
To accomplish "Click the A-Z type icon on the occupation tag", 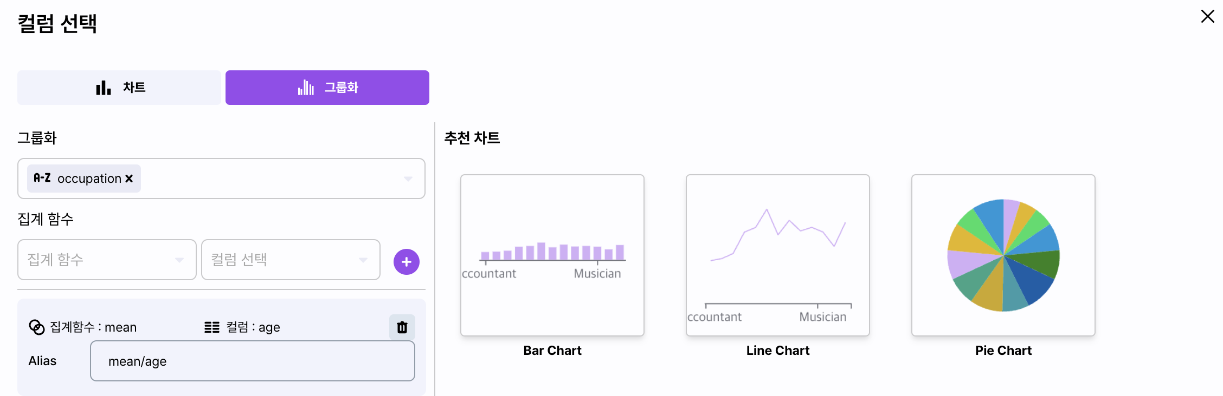I will pos(42,178).
